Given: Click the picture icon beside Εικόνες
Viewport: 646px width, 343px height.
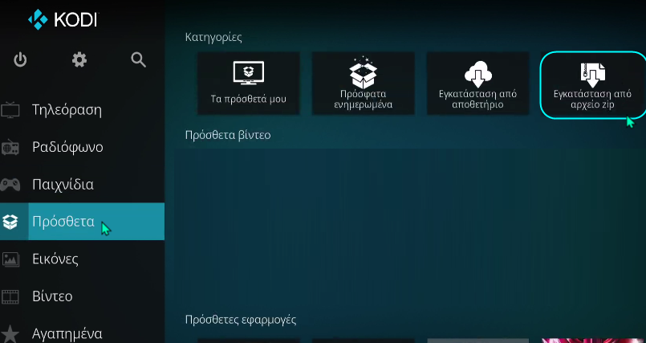Looking at the screenshot, I should (10, 259).
